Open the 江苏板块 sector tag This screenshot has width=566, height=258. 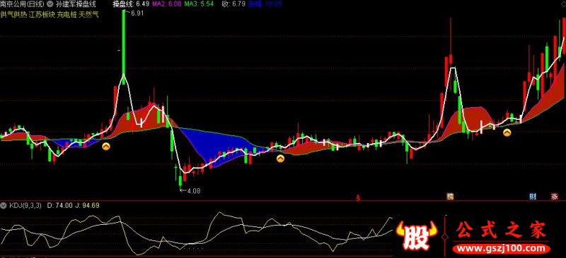coord(41,15)
